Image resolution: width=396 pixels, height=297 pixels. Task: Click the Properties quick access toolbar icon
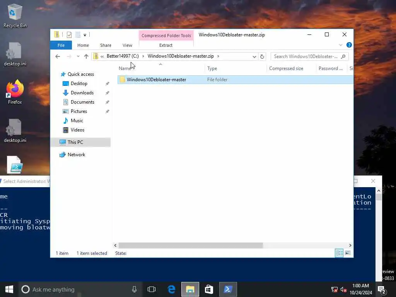coord(69,35)
